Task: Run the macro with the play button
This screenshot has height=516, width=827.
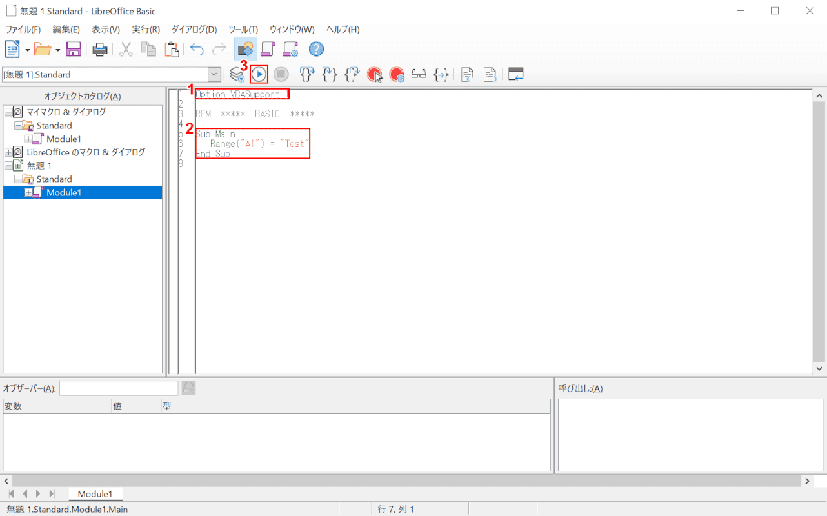Action: tap(259, 75)
